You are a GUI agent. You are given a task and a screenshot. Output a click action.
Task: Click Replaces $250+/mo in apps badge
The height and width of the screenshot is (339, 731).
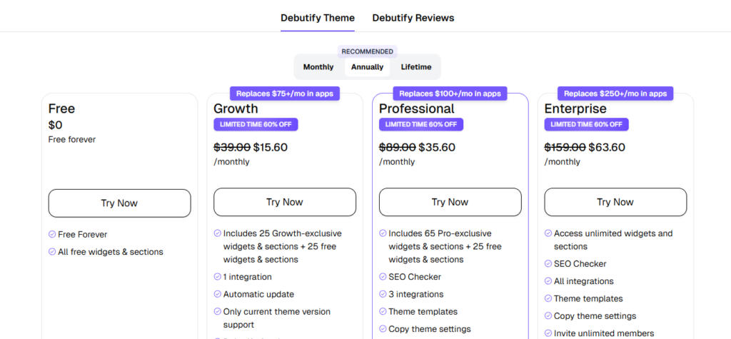point(615,93)
